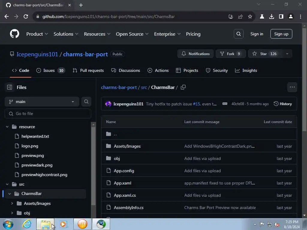Click the Sign up button

tap(281, 34)
